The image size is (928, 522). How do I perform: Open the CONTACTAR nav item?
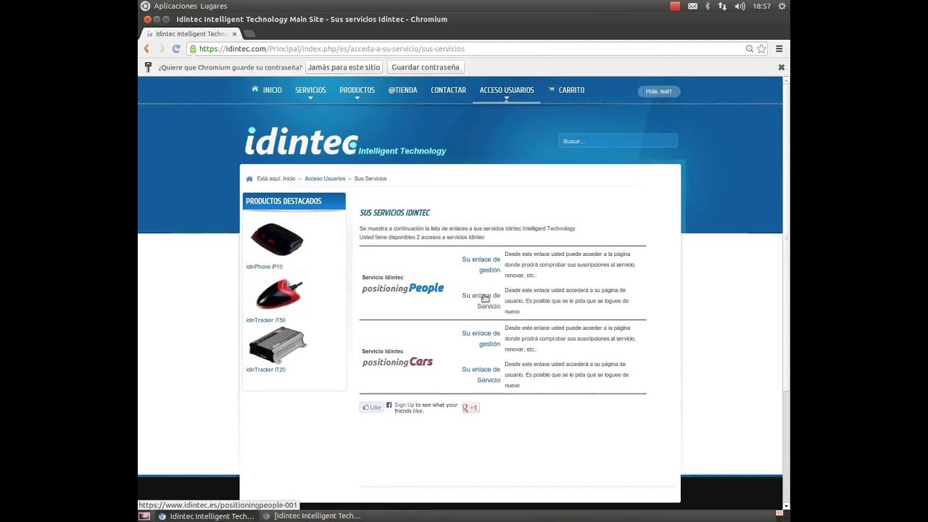448,90
